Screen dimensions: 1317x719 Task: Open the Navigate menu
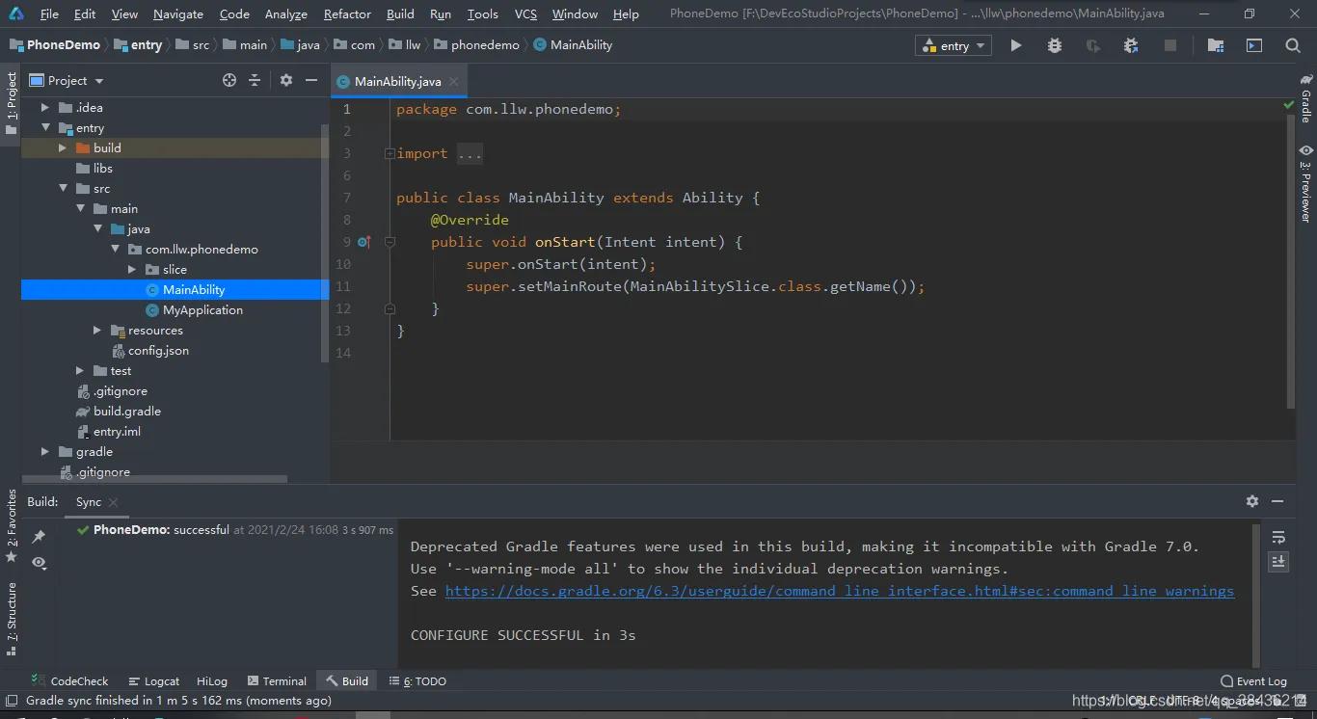pos(178,14)
